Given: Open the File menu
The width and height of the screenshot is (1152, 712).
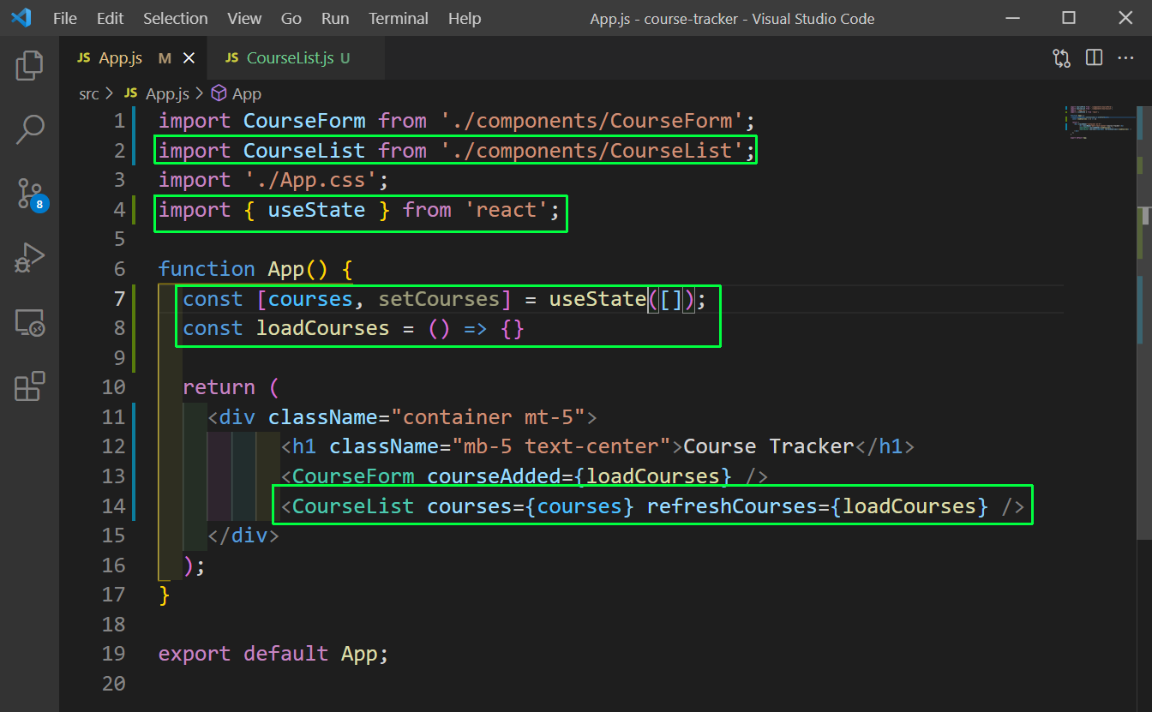Looking at the screenshot, I should tap(64, 18).
